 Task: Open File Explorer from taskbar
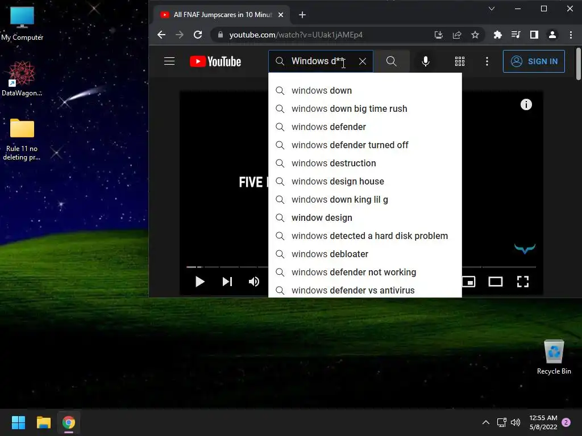click(x=43, y=422)
